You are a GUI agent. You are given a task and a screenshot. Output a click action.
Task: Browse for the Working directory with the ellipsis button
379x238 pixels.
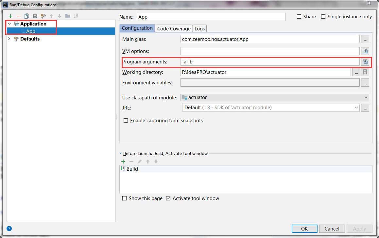pyautogui.click(x=356, y=72)
